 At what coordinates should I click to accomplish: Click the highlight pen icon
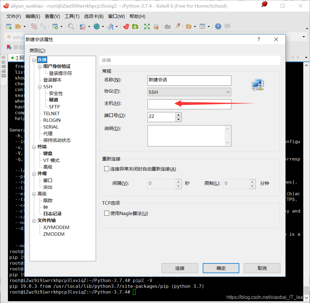[177, 26]
